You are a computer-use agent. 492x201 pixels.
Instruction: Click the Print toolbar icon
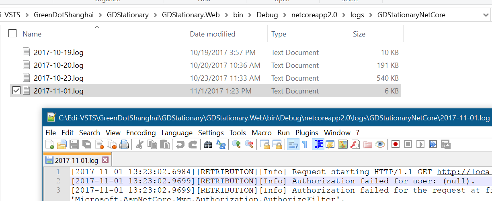point(124,144)
